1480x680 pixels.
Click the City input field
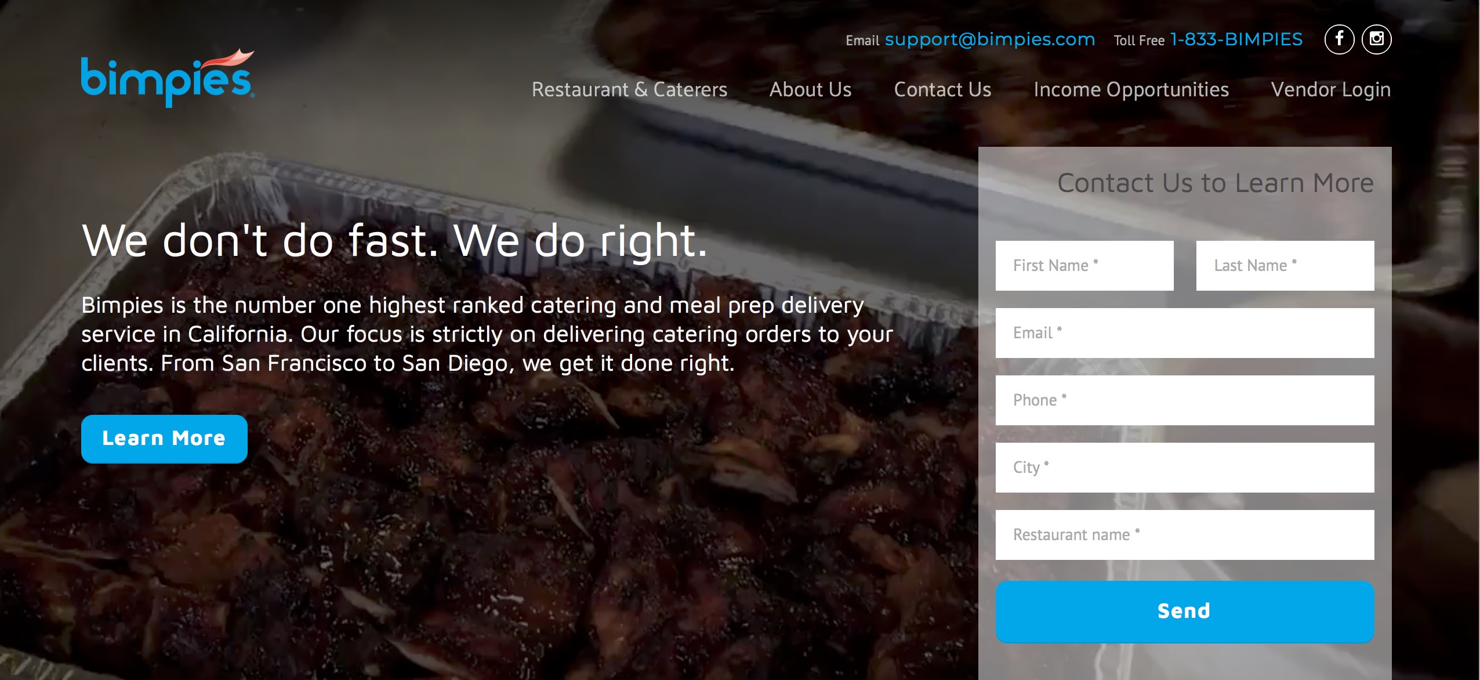(1185, 466)
